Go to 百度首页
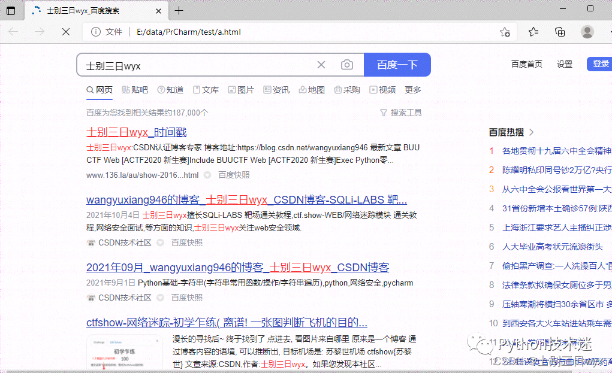 click(x=526, y=64)
